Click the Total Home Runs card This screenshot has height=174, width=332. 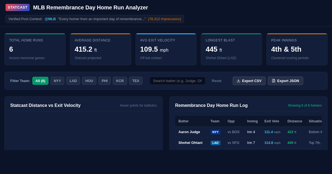pyautogui.click(x=35, y=49)
